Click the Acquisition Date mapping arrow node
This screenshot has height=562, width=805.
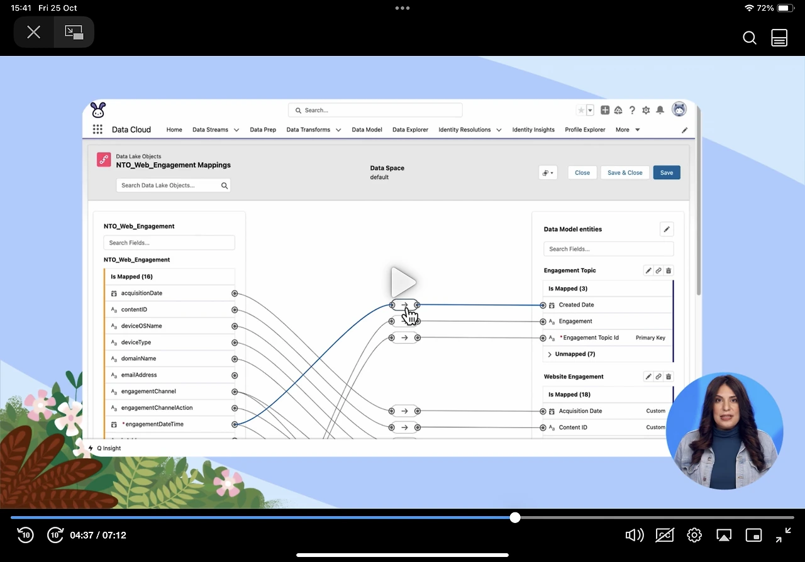(x=404, y=411)
